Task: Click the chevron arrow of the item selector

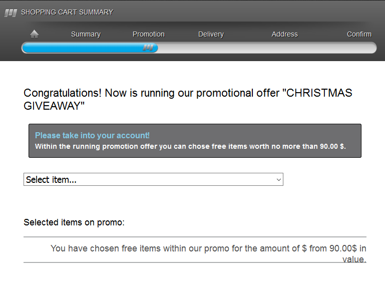Action: click(x=279, y=180)
